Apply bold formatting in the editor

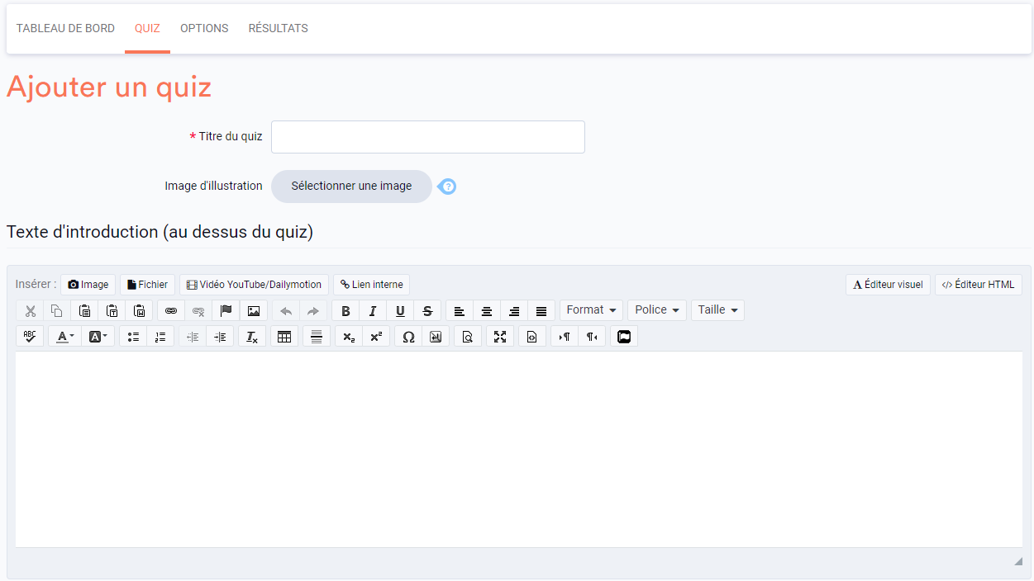click(345, 309)
